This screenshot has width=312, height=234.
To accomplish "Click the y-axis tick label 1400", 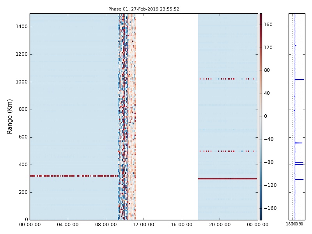I will pyautogui.click(x=21, y=27).
